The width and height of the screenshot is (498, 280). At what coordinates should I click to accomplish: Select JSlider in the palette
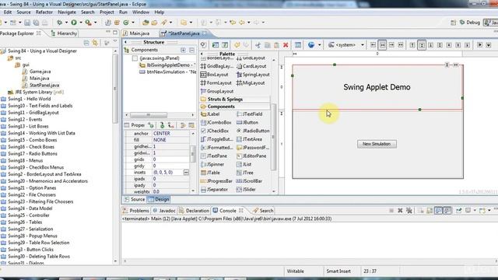(x=246, y=189)
